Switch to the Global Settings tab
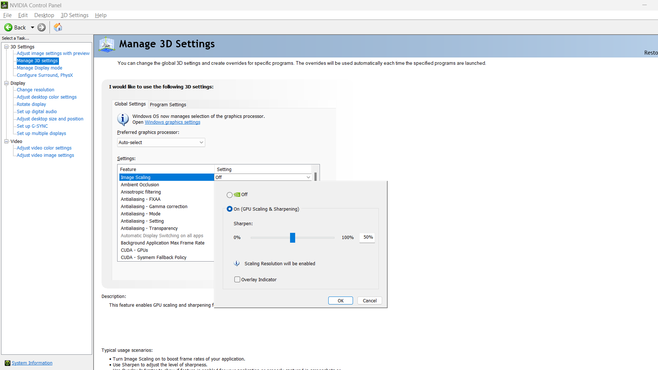 130,104
